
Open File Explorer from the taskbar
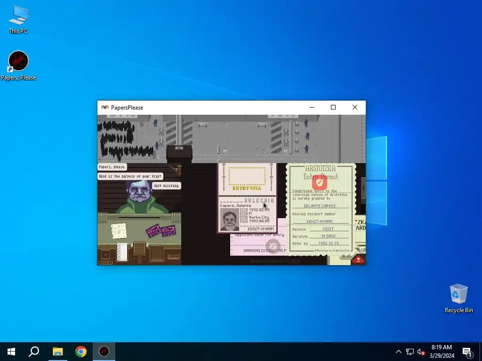coord(57,352)
